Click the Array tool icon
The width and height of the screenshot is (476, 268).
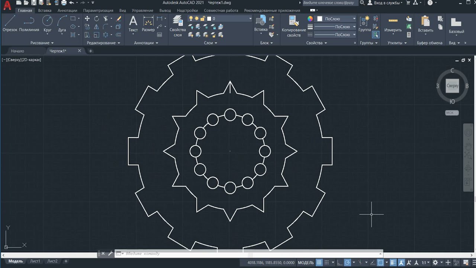tap(106, 35)
